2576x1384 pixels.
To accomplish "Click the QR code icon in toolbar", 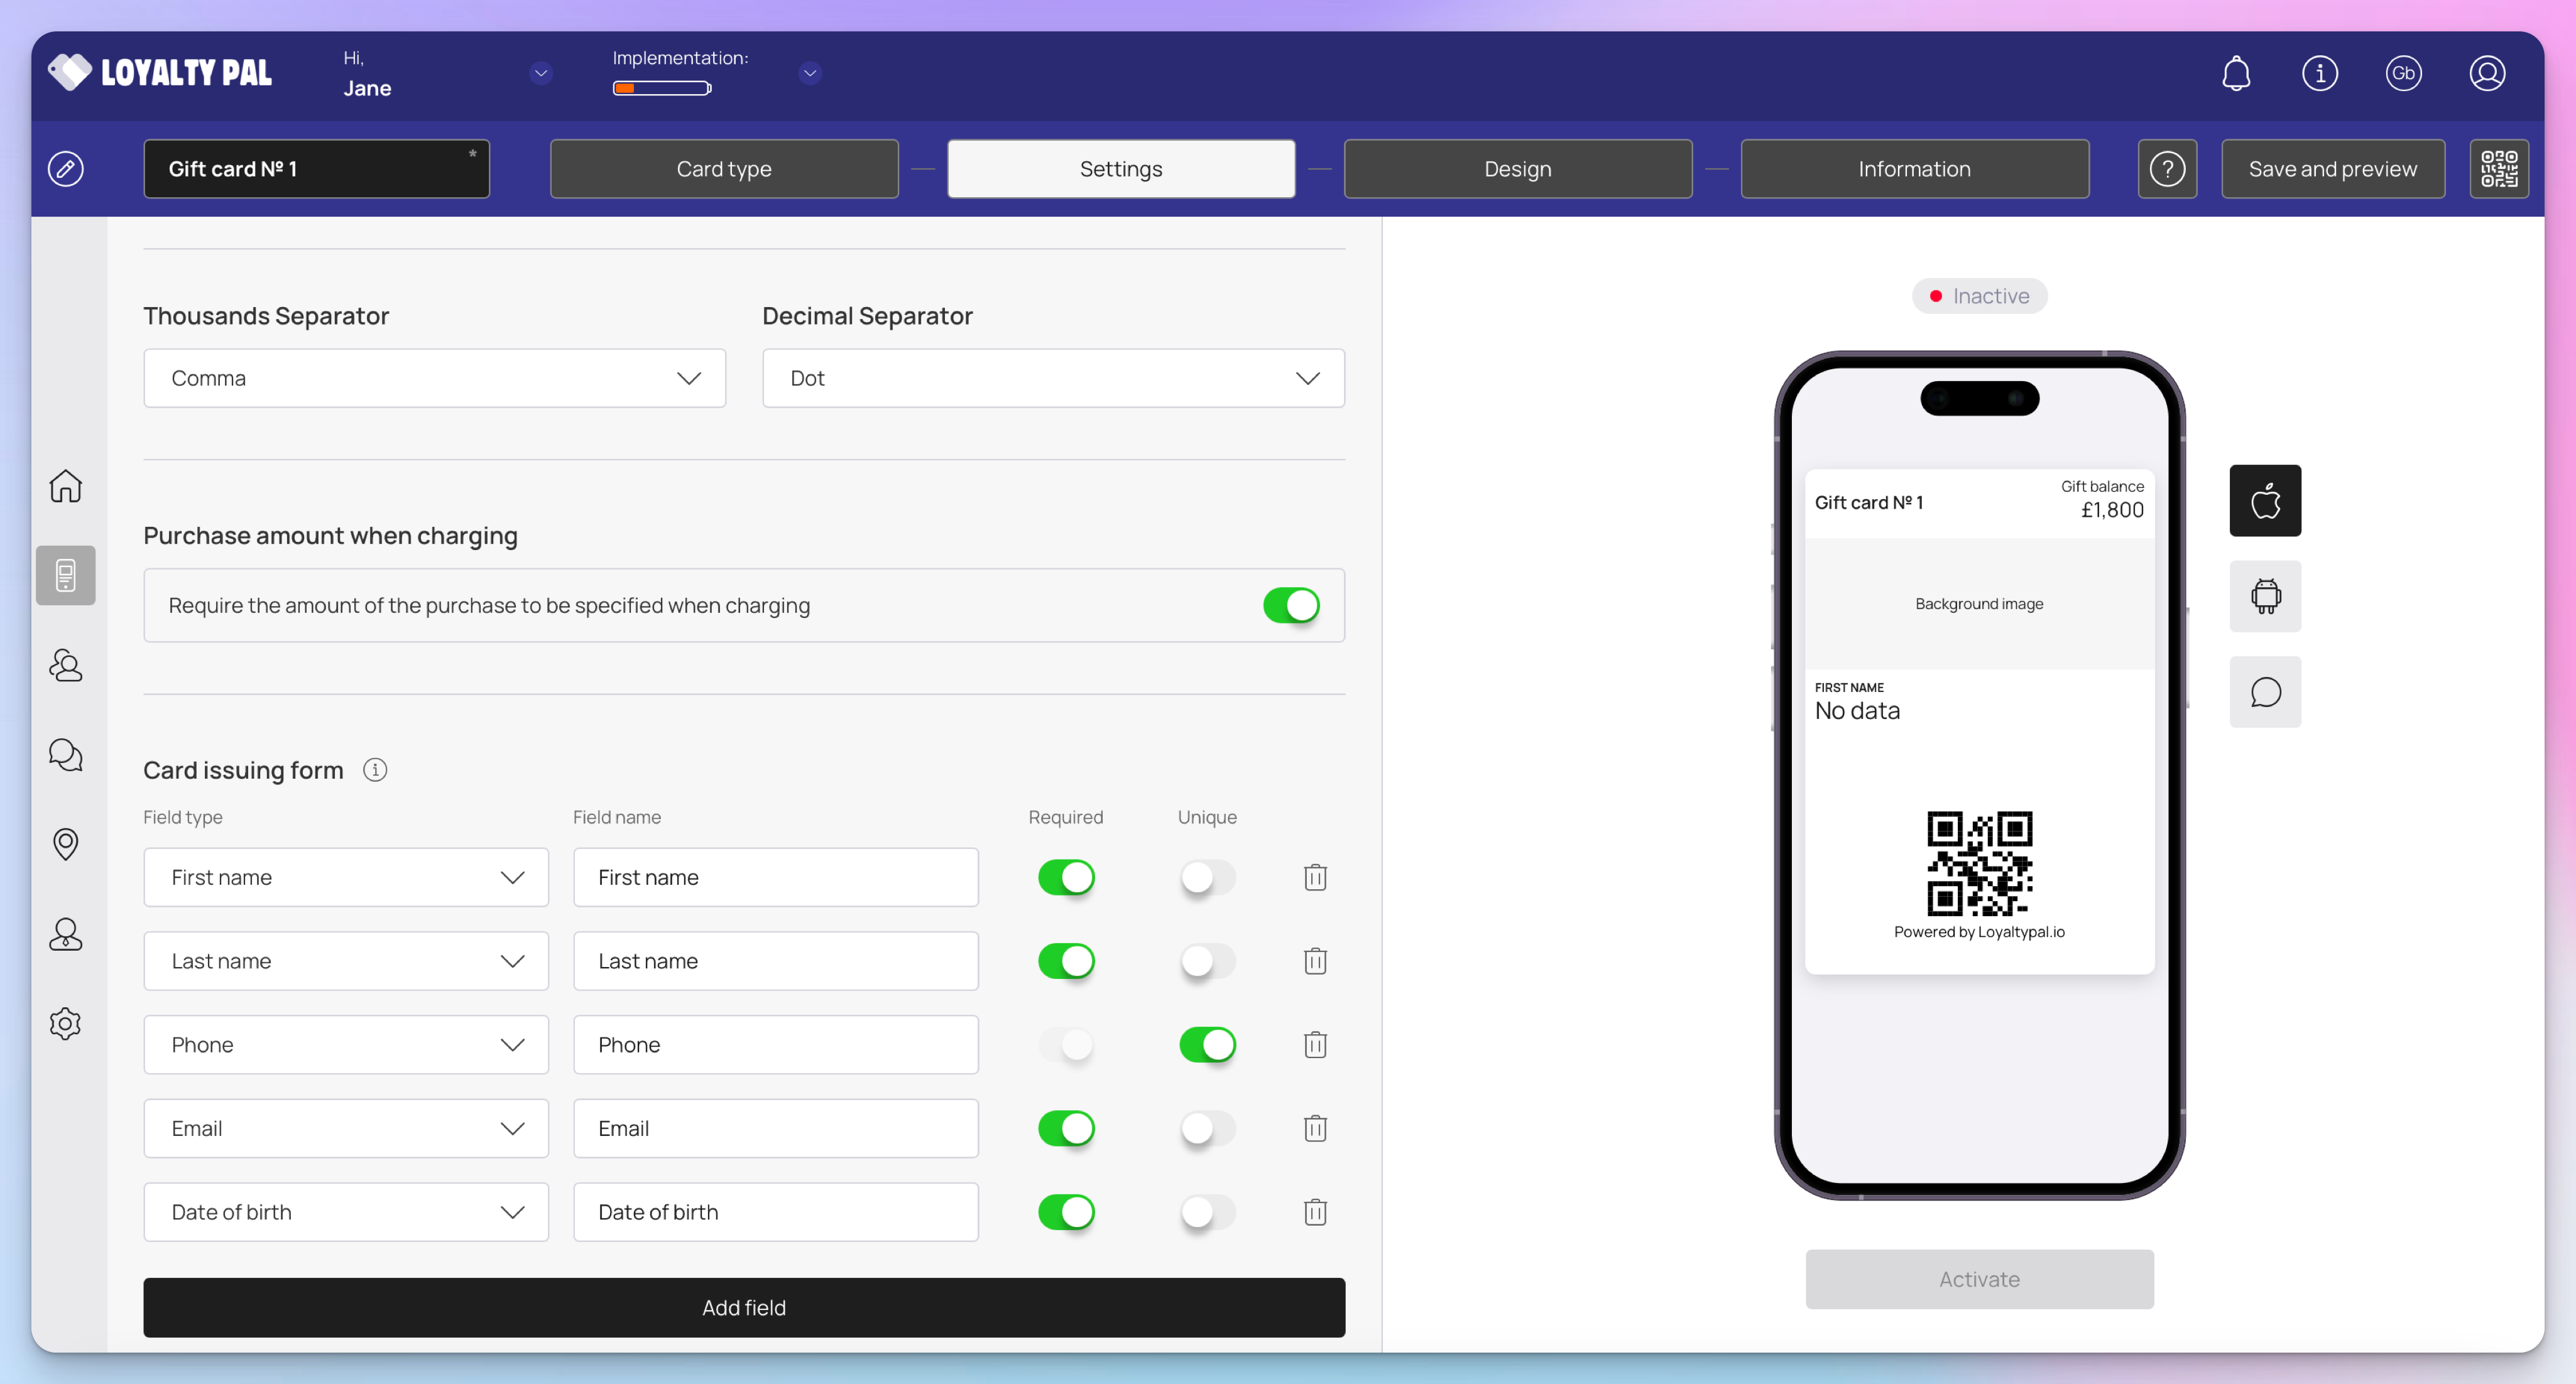I will pos(2498,169).
